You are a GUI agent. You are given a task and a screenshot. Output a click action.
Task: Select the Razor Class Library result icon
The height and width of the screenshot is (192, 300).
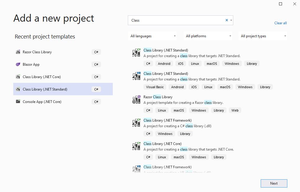136,99
